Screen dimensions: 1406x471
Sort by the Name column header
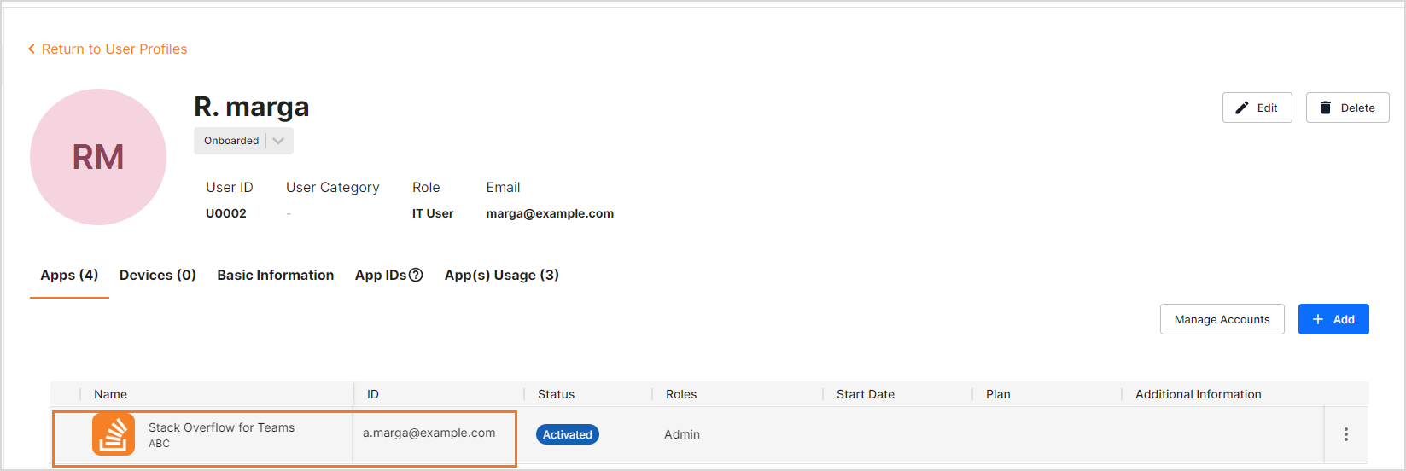pos(110,394)
